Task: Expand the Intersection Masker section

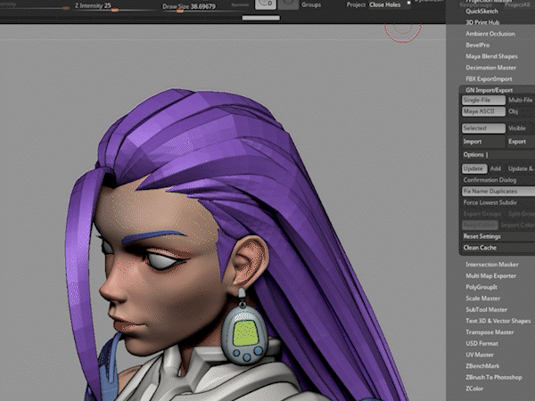Action: pyautogui.click(x=491, y=265)
